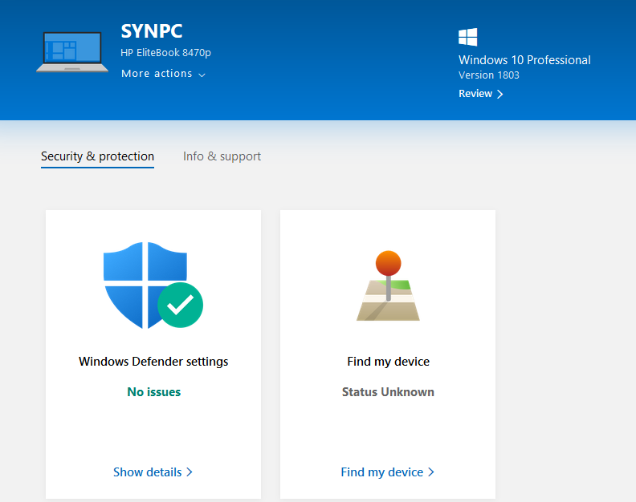Click the laptop device icon
The width and height of the screenshot is (636, 502).
[x=72, y=52]
